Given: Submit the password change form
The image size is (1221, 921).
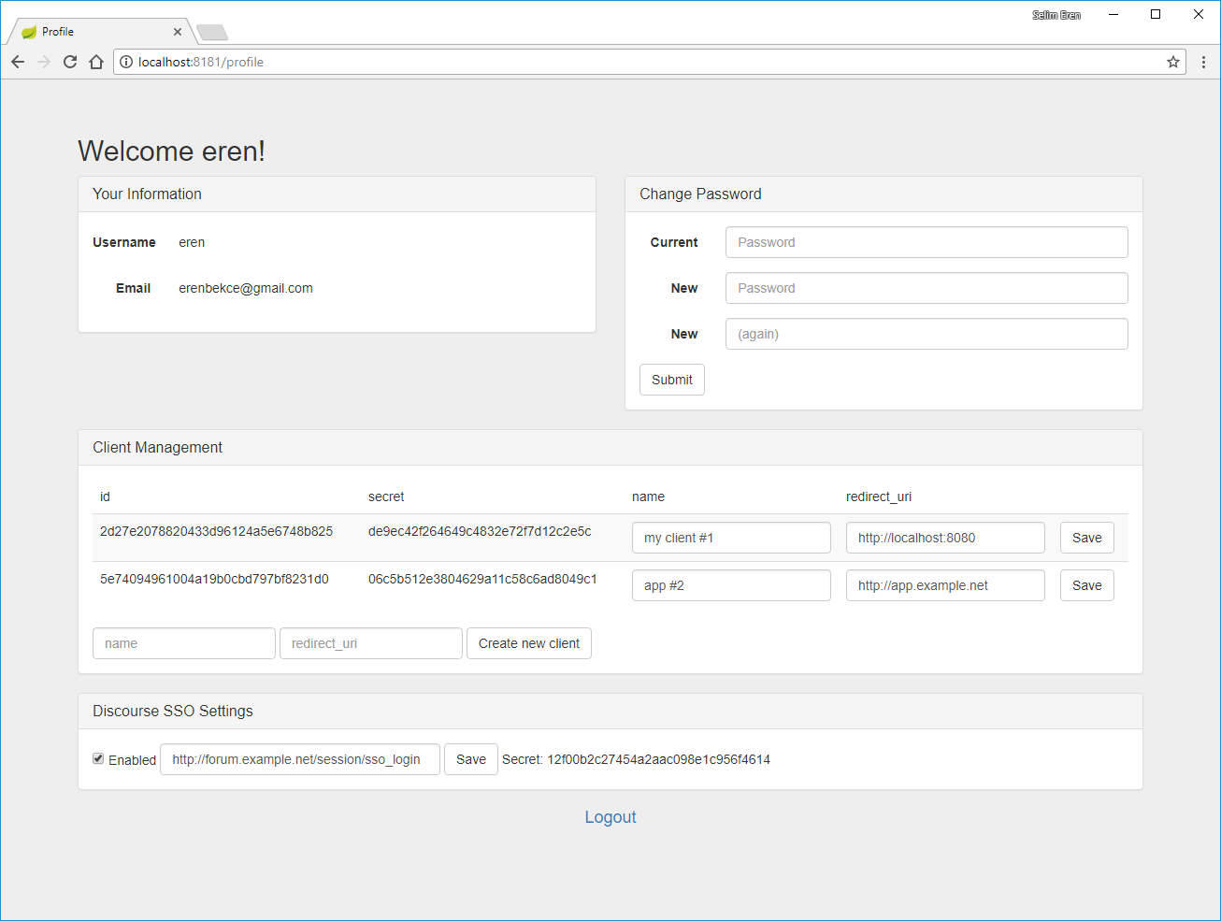Looking at the screenshot, I should click(672, 380).
